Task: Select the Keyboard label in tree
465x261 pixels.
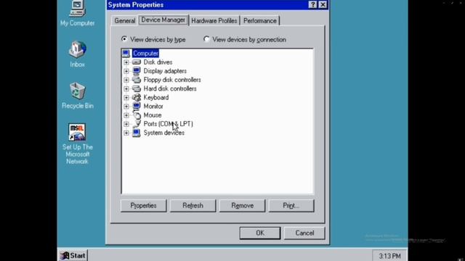Action: tap(156, 97)
